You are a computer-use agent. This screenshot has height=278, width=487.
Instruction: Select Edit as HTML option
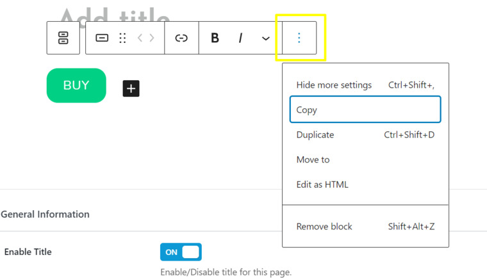tap(322, 184)
